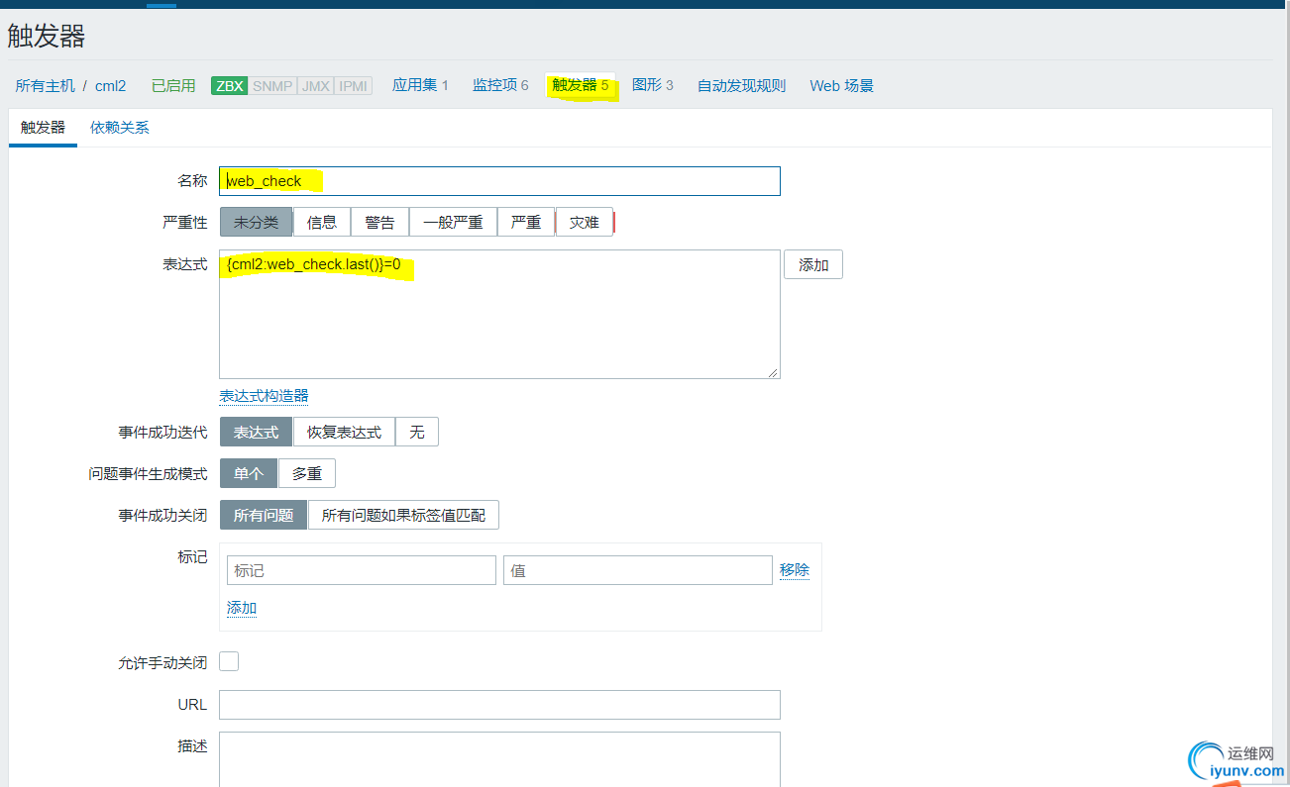
Task: Open the 自动发现规则 section
Action: coord(741,86)
